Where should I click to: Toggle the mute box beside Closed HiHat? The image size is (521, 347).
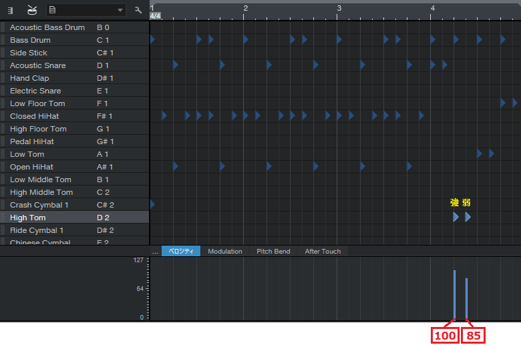pos(3,116)
